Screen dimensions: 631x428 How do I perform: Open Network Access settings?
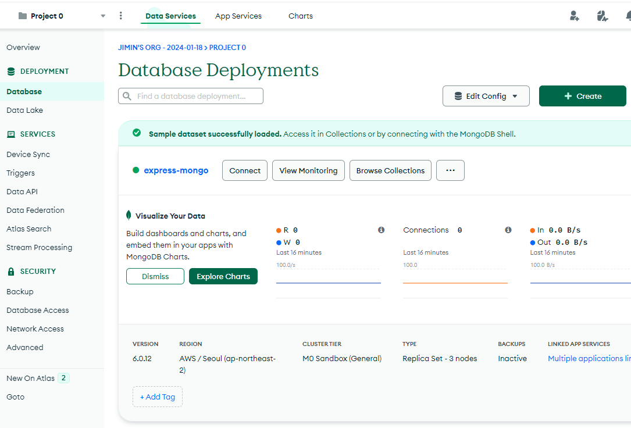(x=35, y=329)
